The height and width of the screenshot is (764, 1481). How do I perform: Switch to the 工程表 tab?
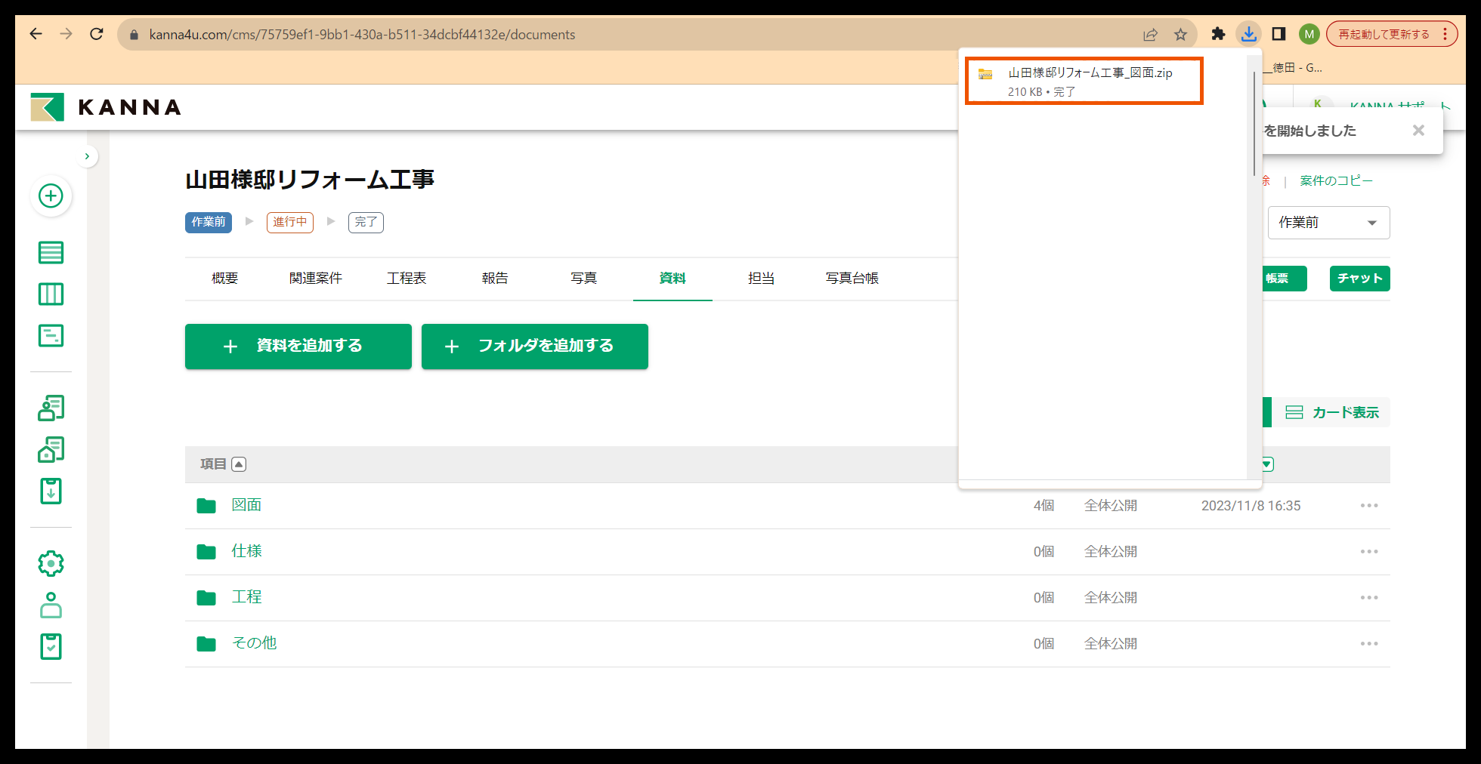coord(407,278)
